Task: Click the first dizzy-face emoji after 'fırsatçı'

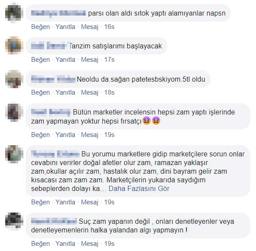Action: click(x=147, y=121)
